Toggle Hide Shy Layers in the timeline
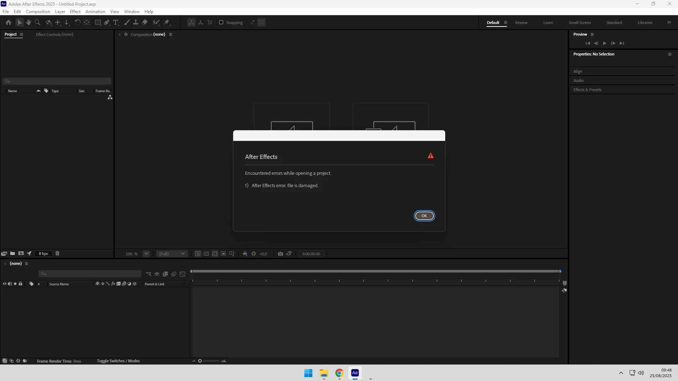The width and height of the screenshot is (678, 381). [x=157, y=274]
